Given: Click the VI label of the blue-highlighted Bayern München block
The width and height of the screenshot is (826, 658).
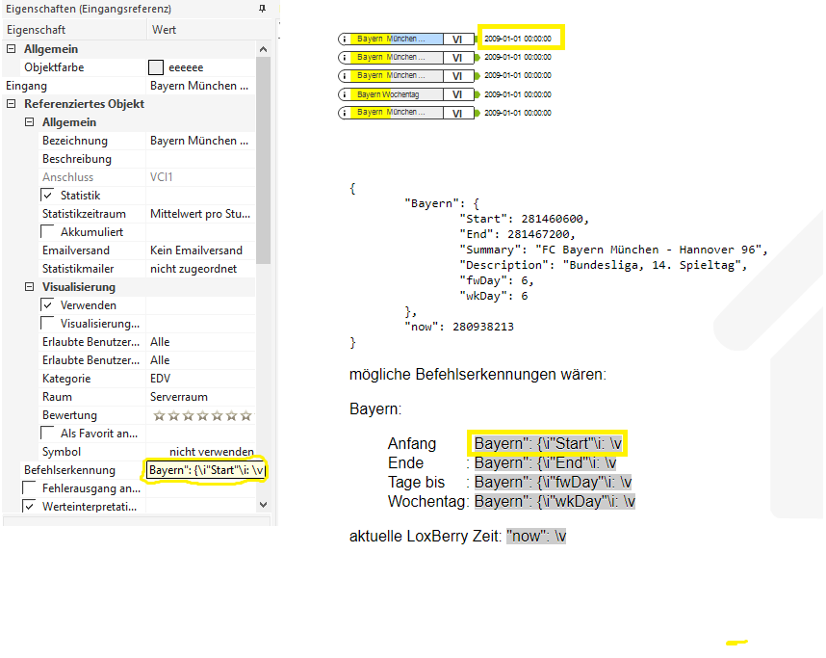Looking at the screenshot, I should click(x=457, y=39).
